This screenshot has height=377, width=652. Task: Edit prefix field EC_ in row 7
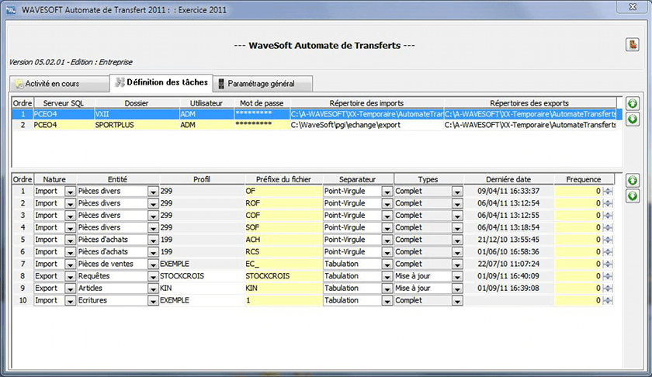283,264
